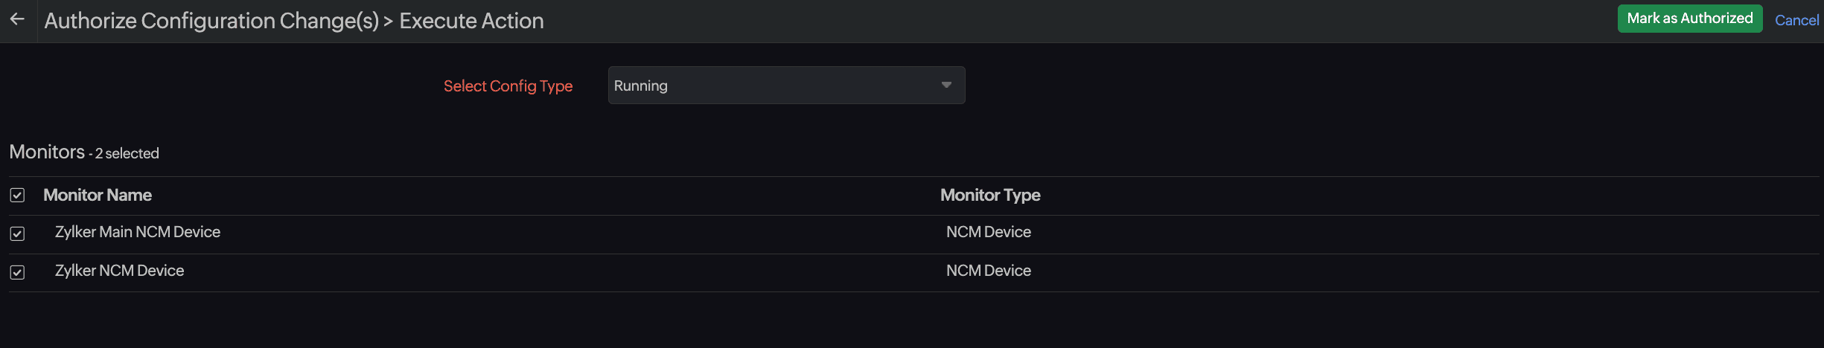Click the "2 selected" count text
This screenshot has width=1824, height=348.
(x=127, y=153)
